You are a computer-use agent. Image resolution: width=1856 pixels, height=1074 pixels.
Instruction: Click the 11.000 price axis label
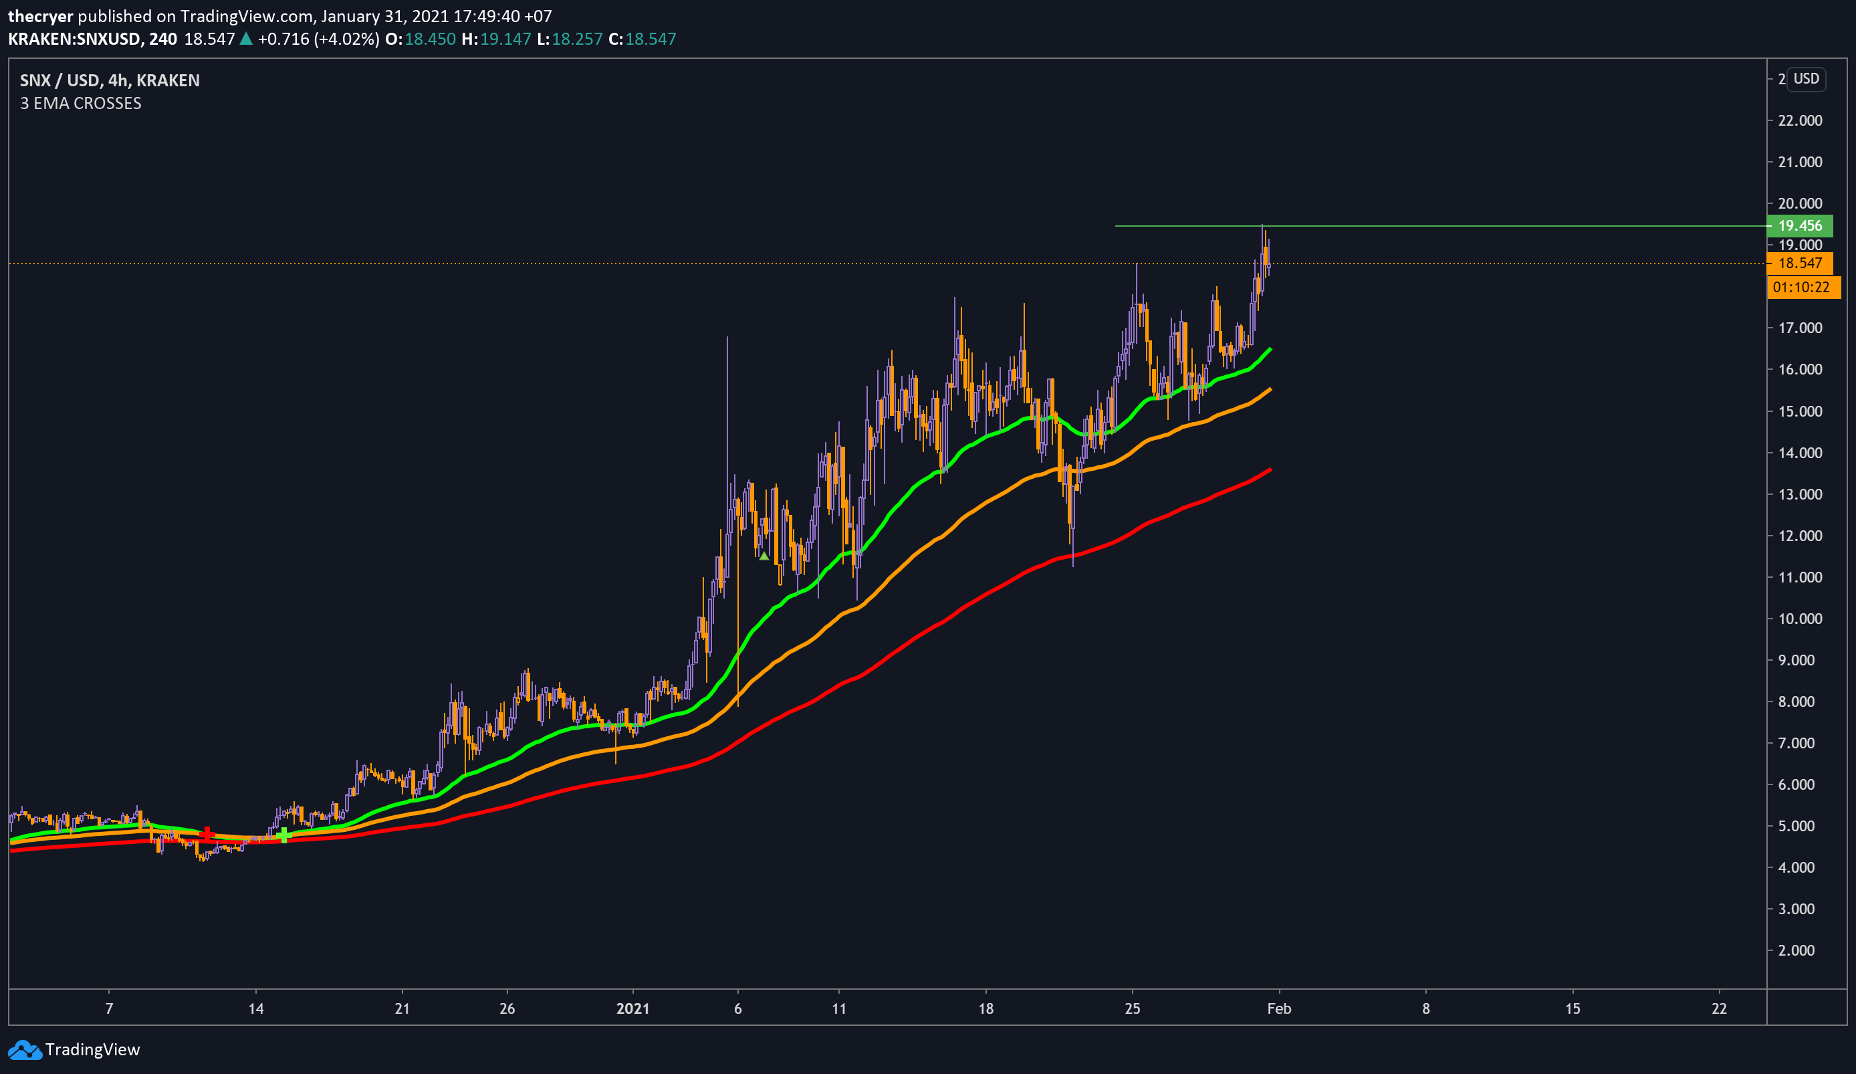(1800, 576)
